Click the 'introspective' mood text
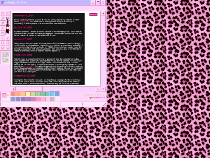210x158 pixels. [x=98, y=98]
